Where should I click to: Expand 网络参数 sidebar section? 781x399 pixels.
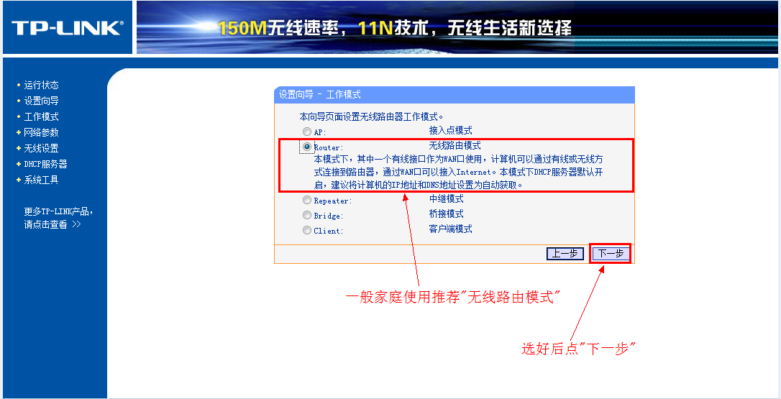coord(41,132)
